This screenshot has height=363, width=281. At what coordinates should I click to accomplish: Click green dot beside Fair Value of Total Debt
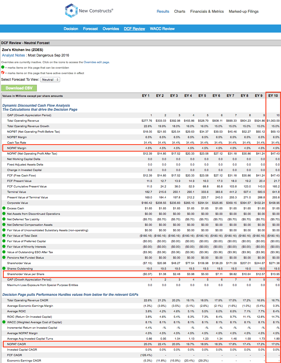coord(4,236)
